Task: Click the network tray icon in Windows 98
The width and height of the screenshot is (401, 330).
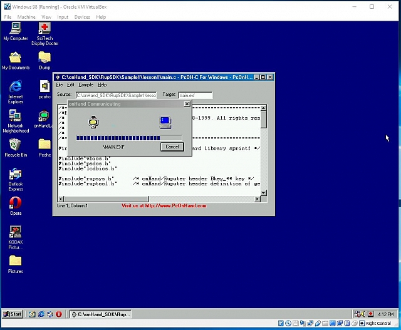Action: [x=357, y=314]
